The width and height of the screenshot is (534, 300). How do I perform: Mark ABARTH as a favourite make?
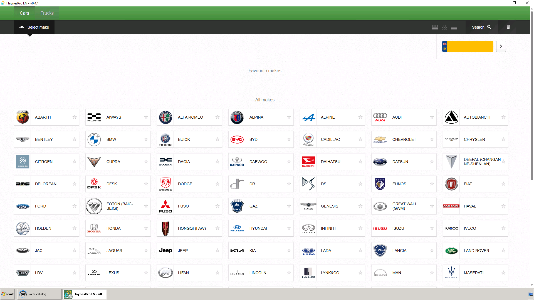[x=75, y=117]
